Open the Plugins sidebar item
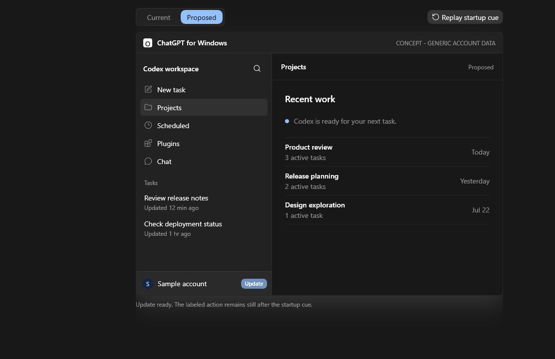Viewport: 555px width, 359px height. click(x=204, y=144)
